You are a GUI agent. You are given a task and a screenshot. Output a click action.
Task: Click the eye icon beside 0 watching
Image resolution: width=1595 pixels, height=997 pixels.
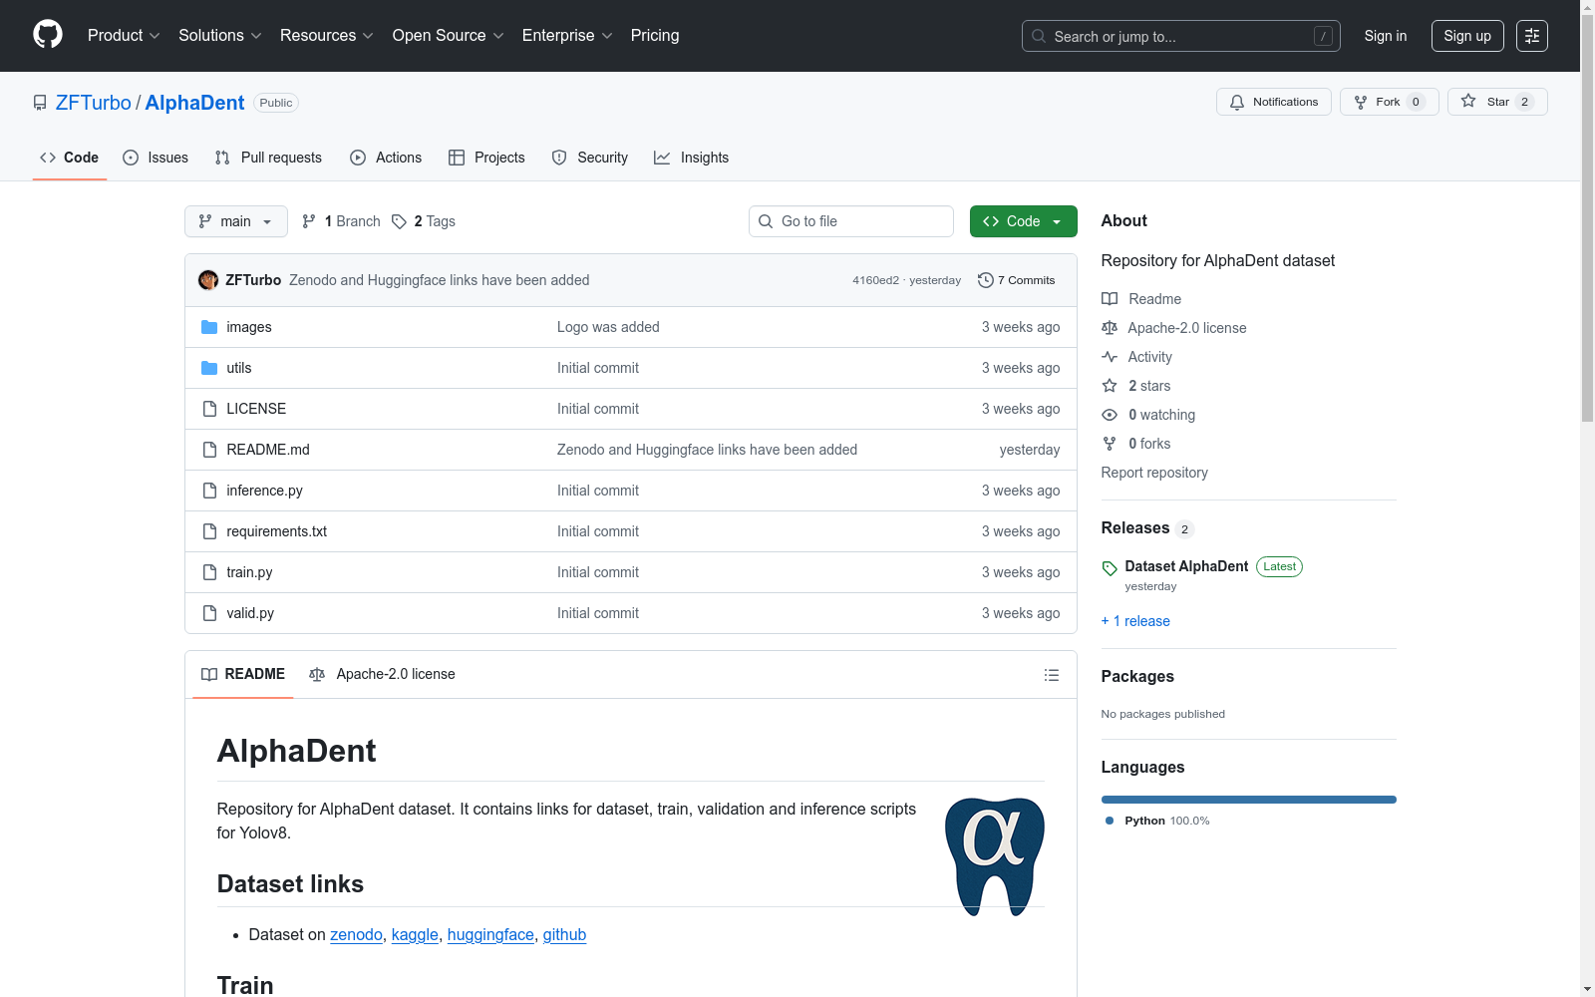pyautogui.click(x=1110, y=415)
